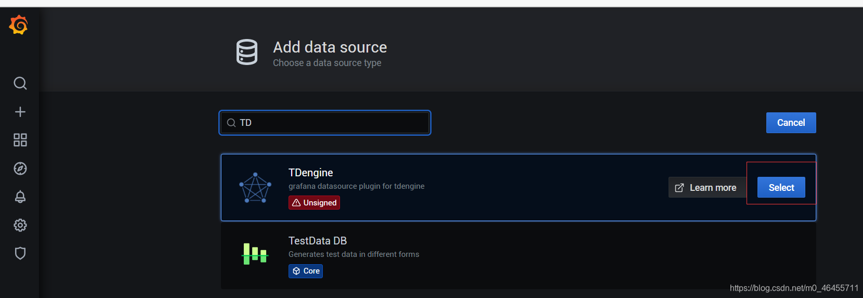Image resolution: width=863 pixels, height=298 pixels.
Task: Open Server Admin shield icon in sidebar
Action: click(x=20, y=253)
